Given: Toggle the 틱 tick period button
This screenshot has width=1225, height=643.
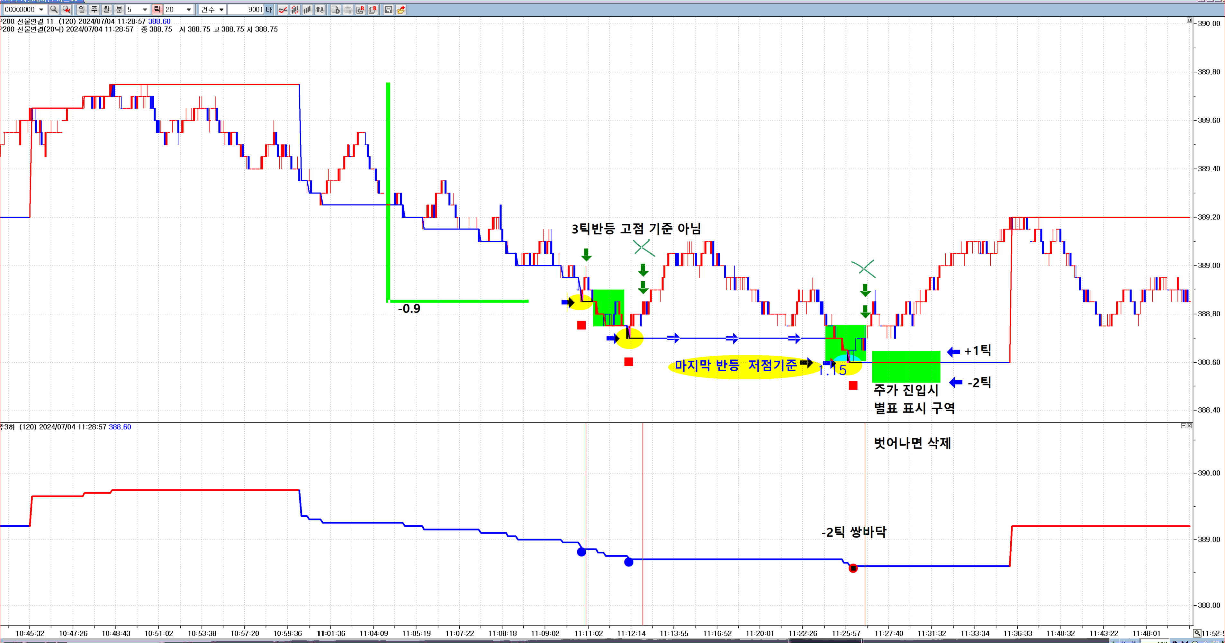Looking at the screenshot, I should tap(157, 10).
